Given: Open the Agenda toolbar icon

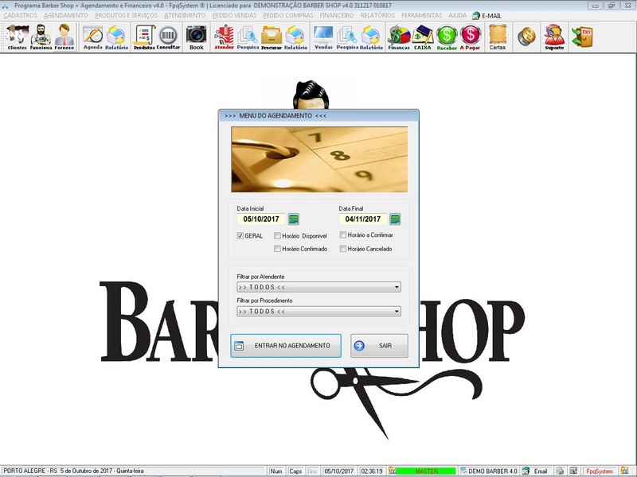Looking at the screenshot, I should pos(92,37).
